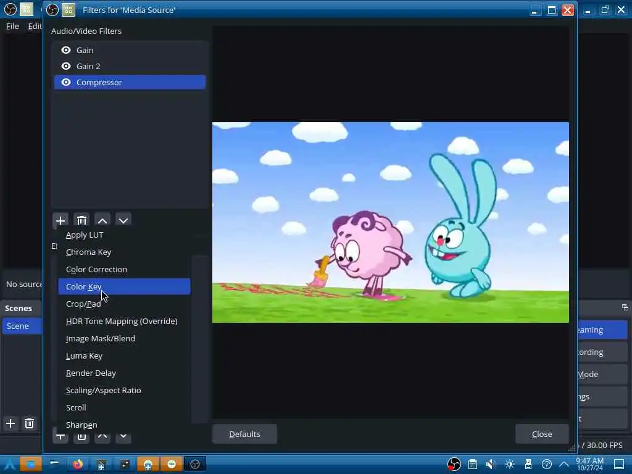Toggle visibility of the Gain filter
This screenshot has height=474, width=632.
click(x=65, y=50)
